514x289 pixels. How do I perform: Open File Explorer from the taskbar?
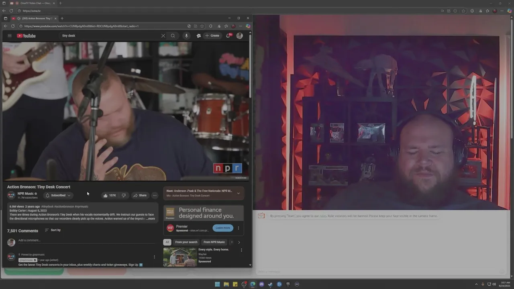tap(226, 284)
